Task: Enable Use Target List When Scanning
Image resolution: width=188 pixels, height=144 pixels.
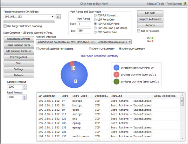Action: click(x=5, y=26)
